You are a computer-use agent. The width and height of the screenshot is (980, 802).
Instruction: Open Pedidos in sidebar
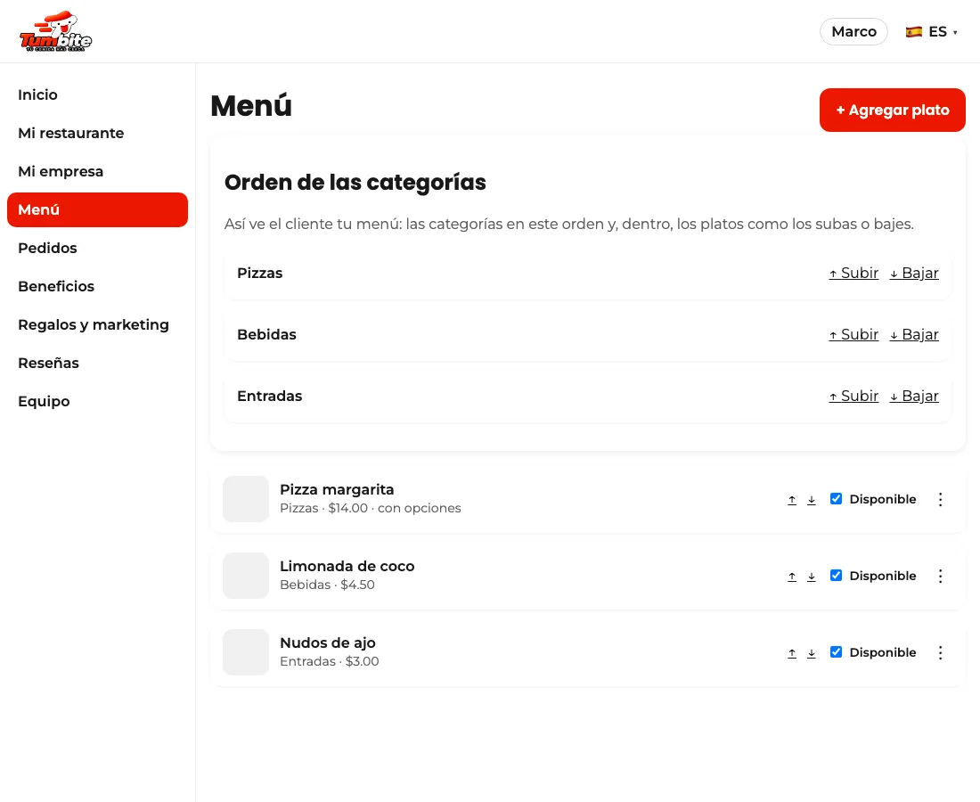tap(97, 248)
